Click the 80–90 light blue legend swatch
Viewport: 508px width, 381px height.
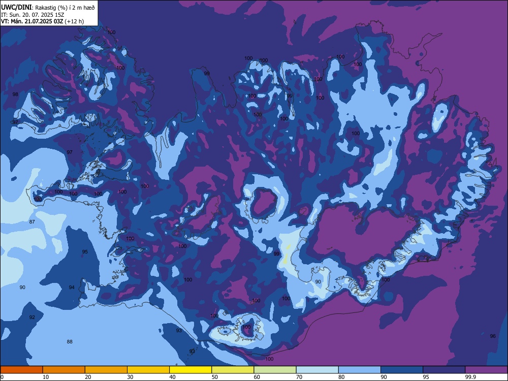[360, 370]
